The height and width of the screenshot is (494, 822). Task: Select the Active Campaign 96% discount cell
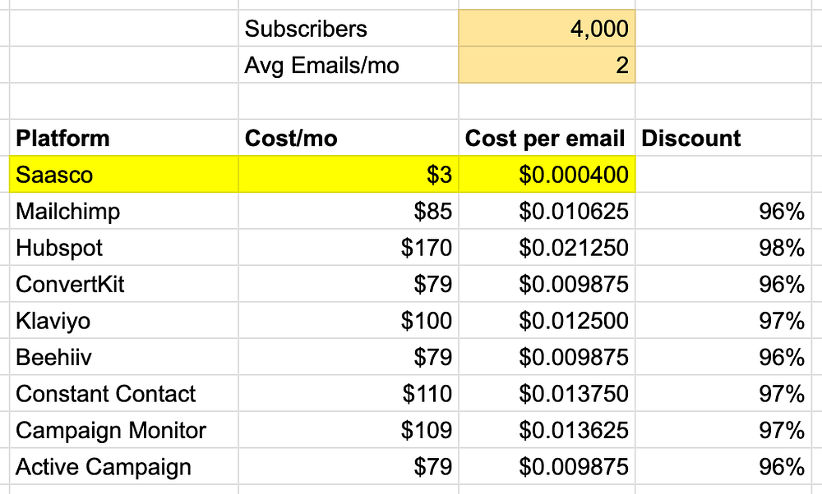click(723, 466)
